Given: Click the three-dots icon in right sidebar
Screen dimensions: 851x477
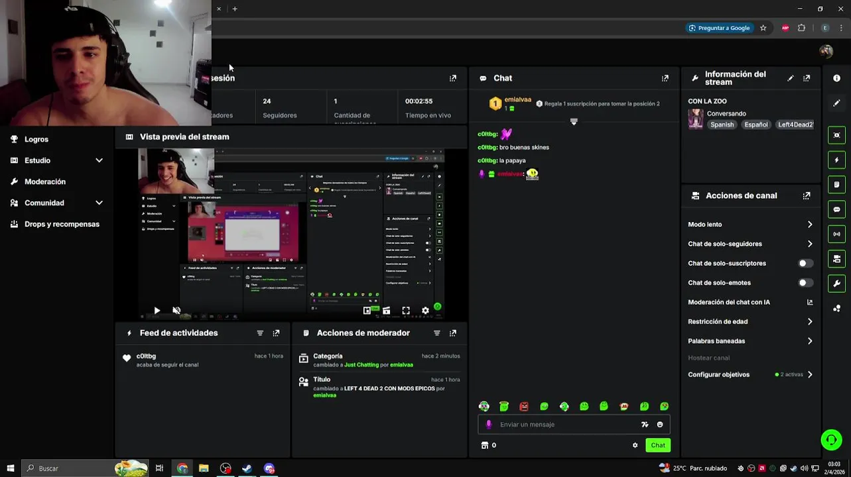Looking at the screenshot, I should [836, 308].
